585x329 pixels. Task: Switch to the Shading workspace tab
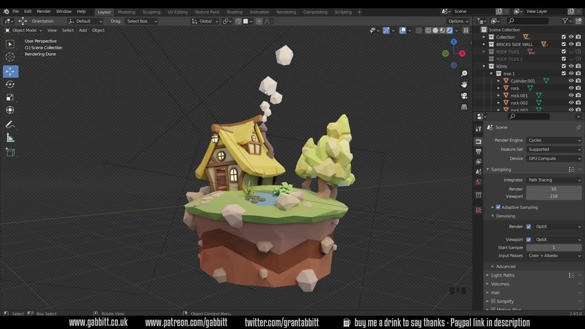[x=234, y=12]
